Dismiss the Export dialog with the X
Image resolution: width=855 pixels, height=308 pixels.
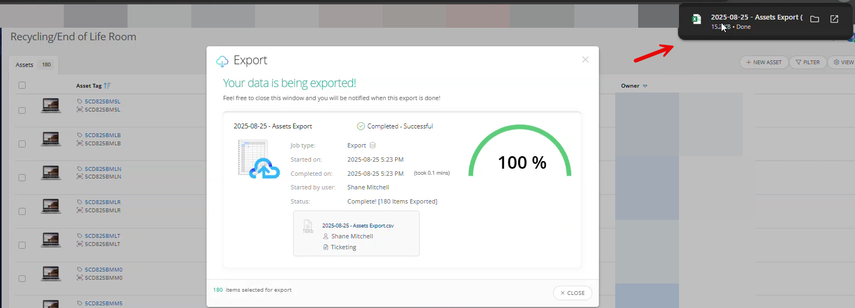585,60
